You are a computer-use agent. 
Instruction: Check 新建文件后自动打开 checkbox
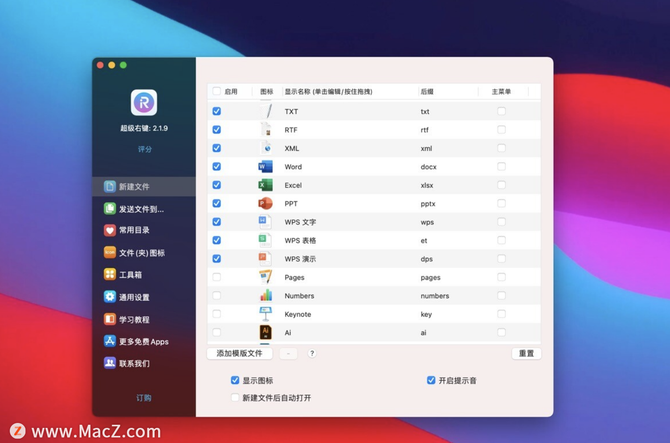coord(235,398)
